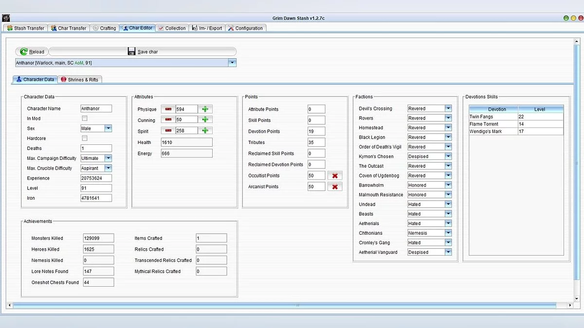Change Kymon's Chosen faction status dropdown

click(448, 156)
